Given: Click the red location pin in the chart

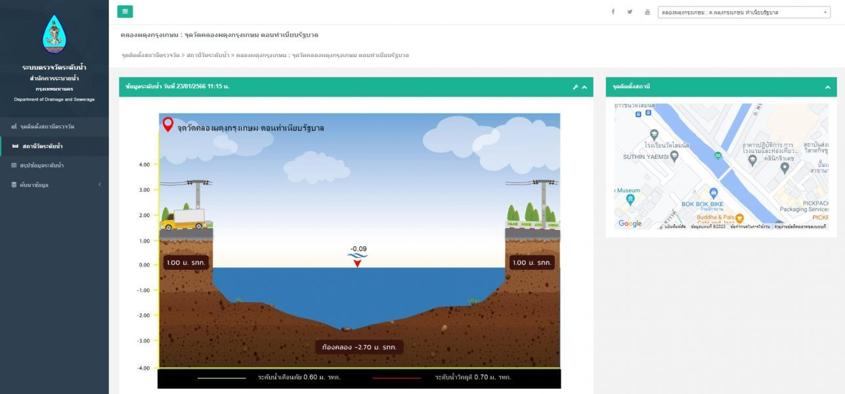Looking at the screenshot, I should (x=168, y=124).
